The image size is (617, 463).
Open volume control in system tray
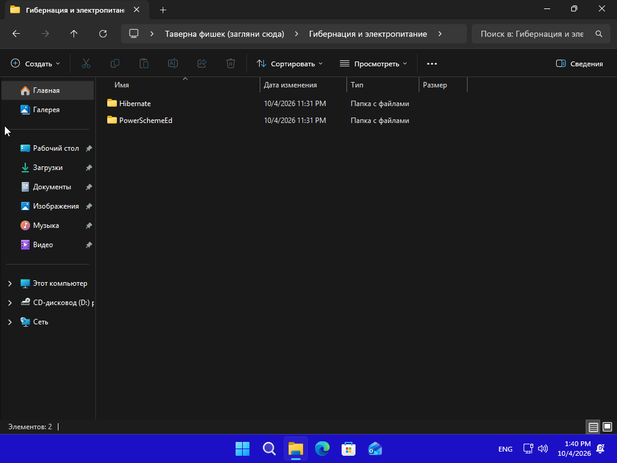click(543, 449)
